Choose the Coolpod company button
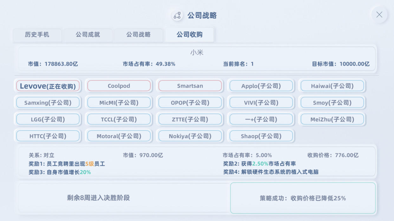 point(119,86)
